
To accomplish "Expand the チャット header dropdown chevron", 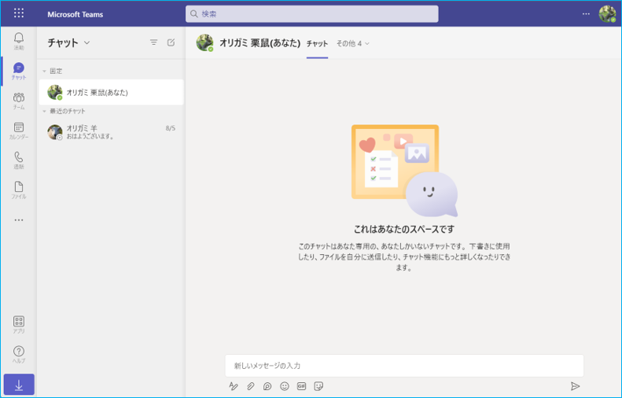I will point(86,43).
